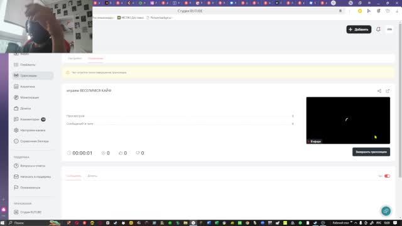Open Донаты in the sidebar

click(23, 109)
